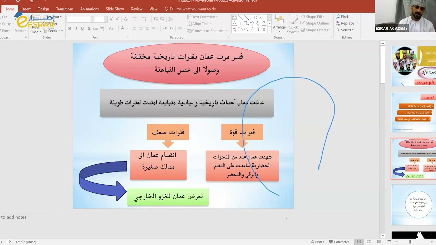Open Change Case dropdown
The image size is (436, 245).
coord(113,29)
